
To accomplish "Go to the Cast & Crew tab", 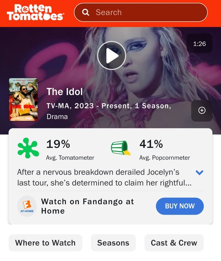I will click(174, 243).
